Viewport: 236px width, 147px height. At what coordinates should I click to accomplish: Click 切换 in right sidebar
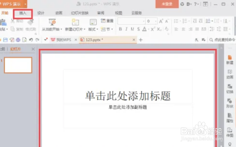tap(230, 89)
